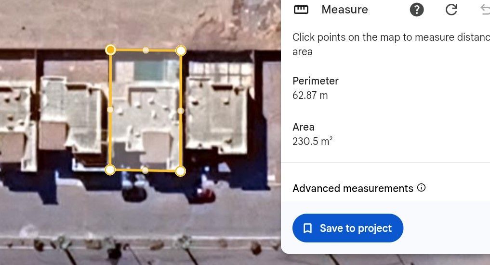Click the midpoint handle on the right edge
Image resolution: width=490 pixels, height=265 pixels.
point(181,110)
